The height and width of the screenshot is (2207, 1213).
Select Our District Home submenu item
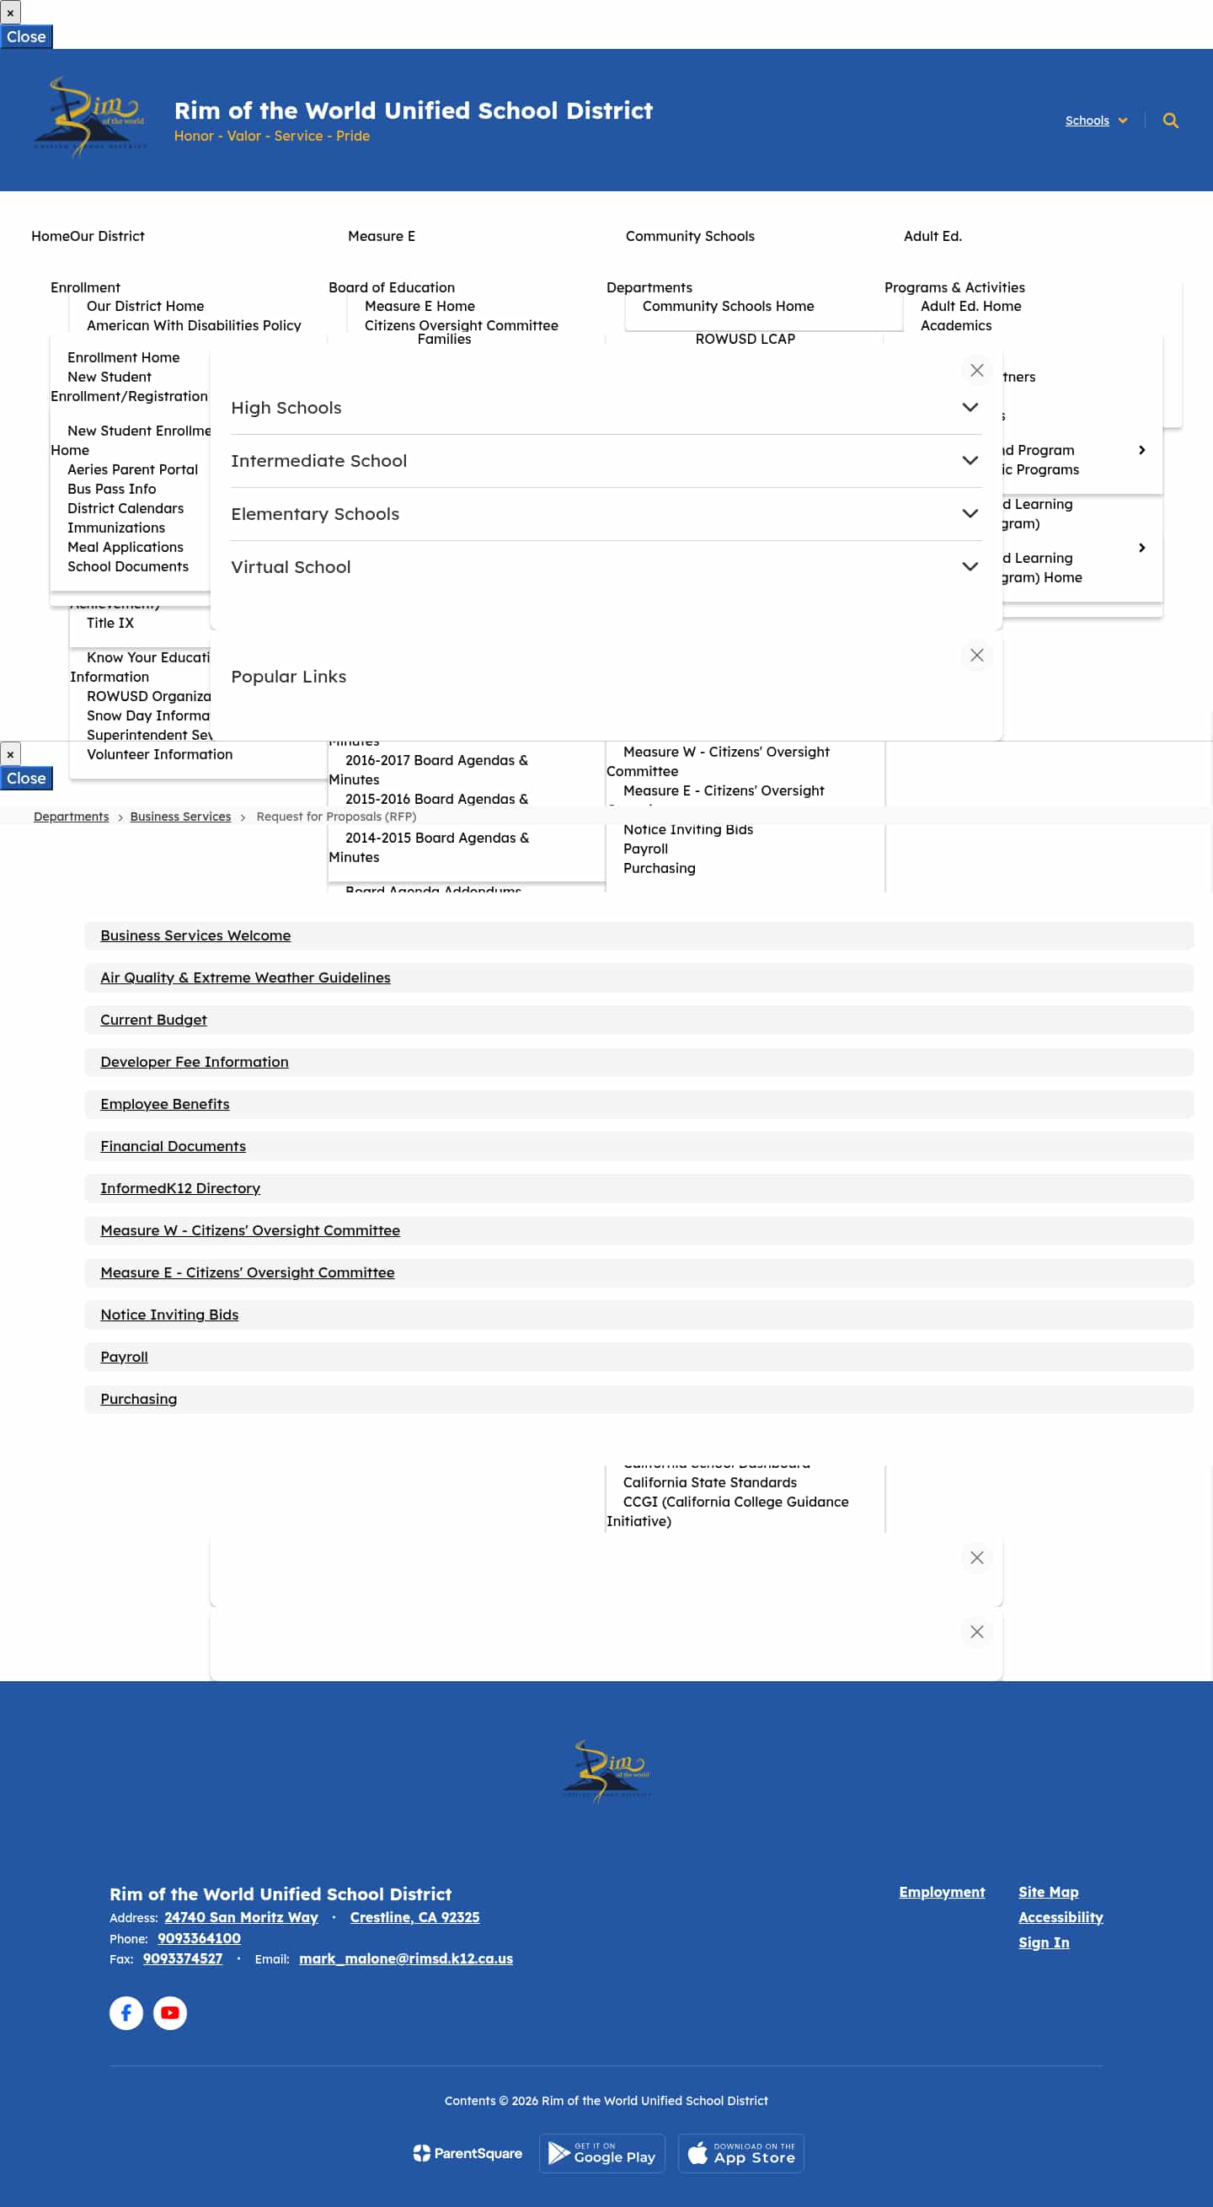146,307
